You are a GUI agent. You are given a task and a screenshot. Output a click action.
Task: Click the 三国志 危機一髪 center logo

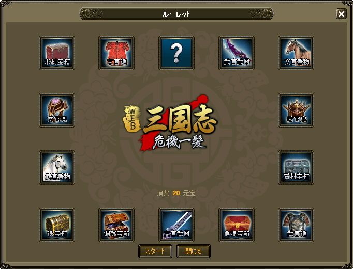(x=170, y=123)
